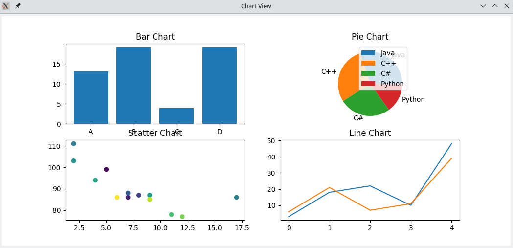Screen dimensions: 513x248
Task: Select the shortest bar in Bar Chart
Action: [x=177, y=116]
